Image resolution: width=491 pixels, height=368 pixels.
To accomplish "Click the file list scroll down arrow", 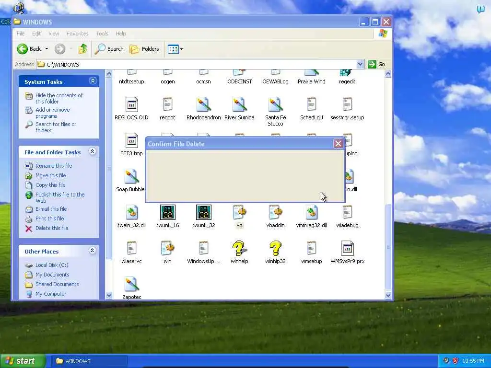I will coord(388,295).
